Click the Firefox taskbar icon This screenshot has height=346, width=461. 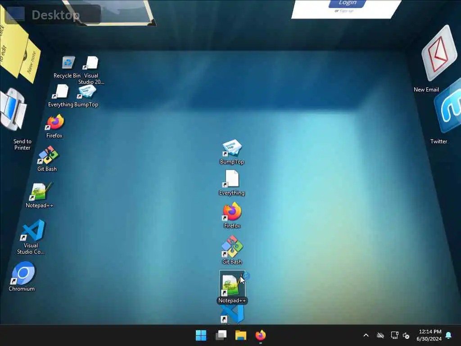pos(261,335)
